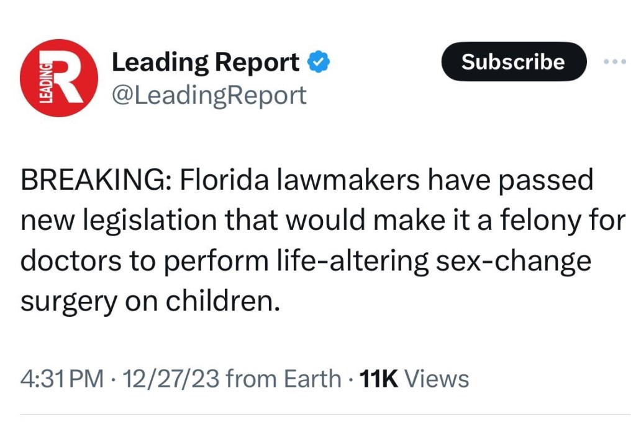Image resolution: width=636 pixels, height=424 pixels.
Task: Click the "Leading Report" display name
Action: point(206,63)
